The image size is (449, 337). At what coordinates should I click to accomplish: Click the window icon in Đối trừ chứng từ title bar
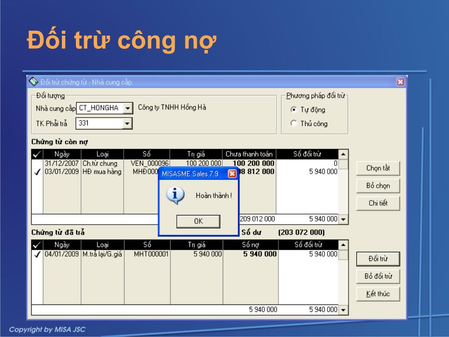33,82
